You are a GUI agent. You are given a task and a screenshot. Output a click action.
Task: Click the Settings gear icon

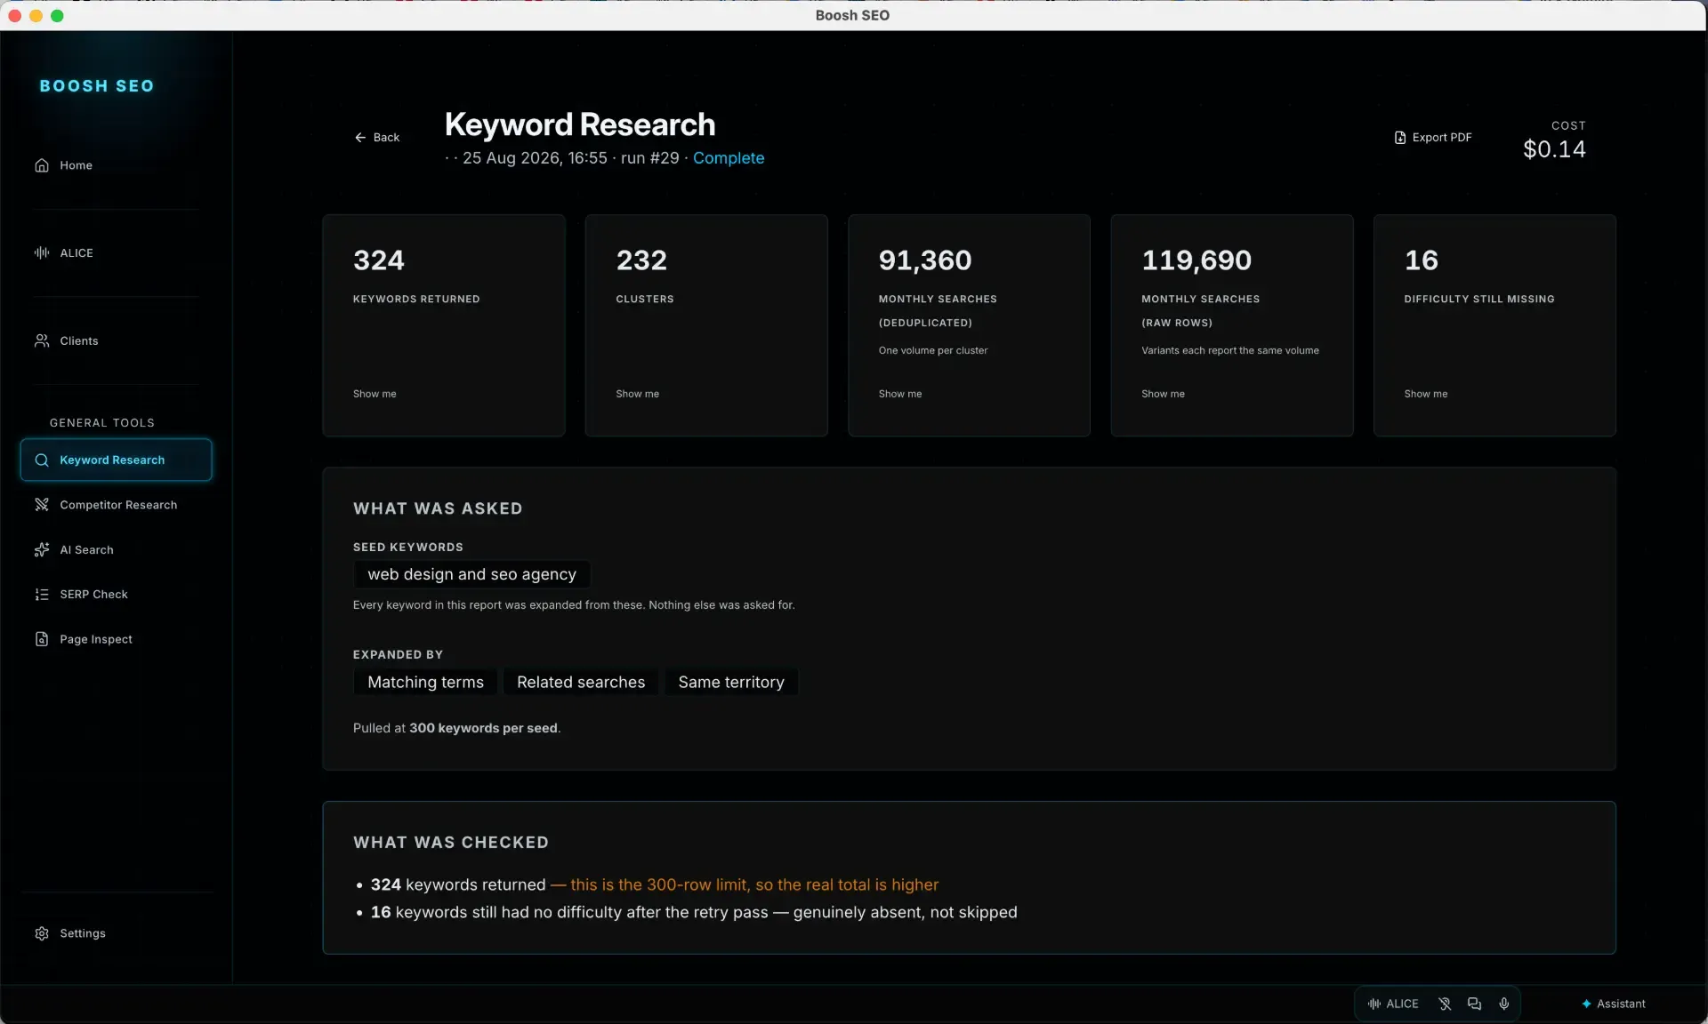[x=42, y=933]
